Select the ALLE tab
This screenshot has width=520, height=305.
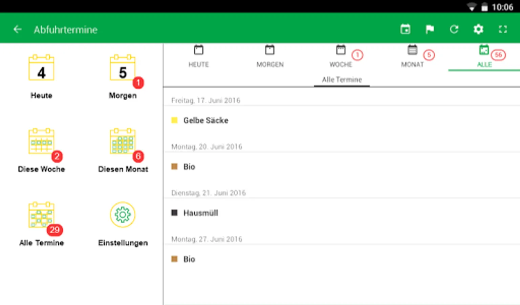pos(484,57)
